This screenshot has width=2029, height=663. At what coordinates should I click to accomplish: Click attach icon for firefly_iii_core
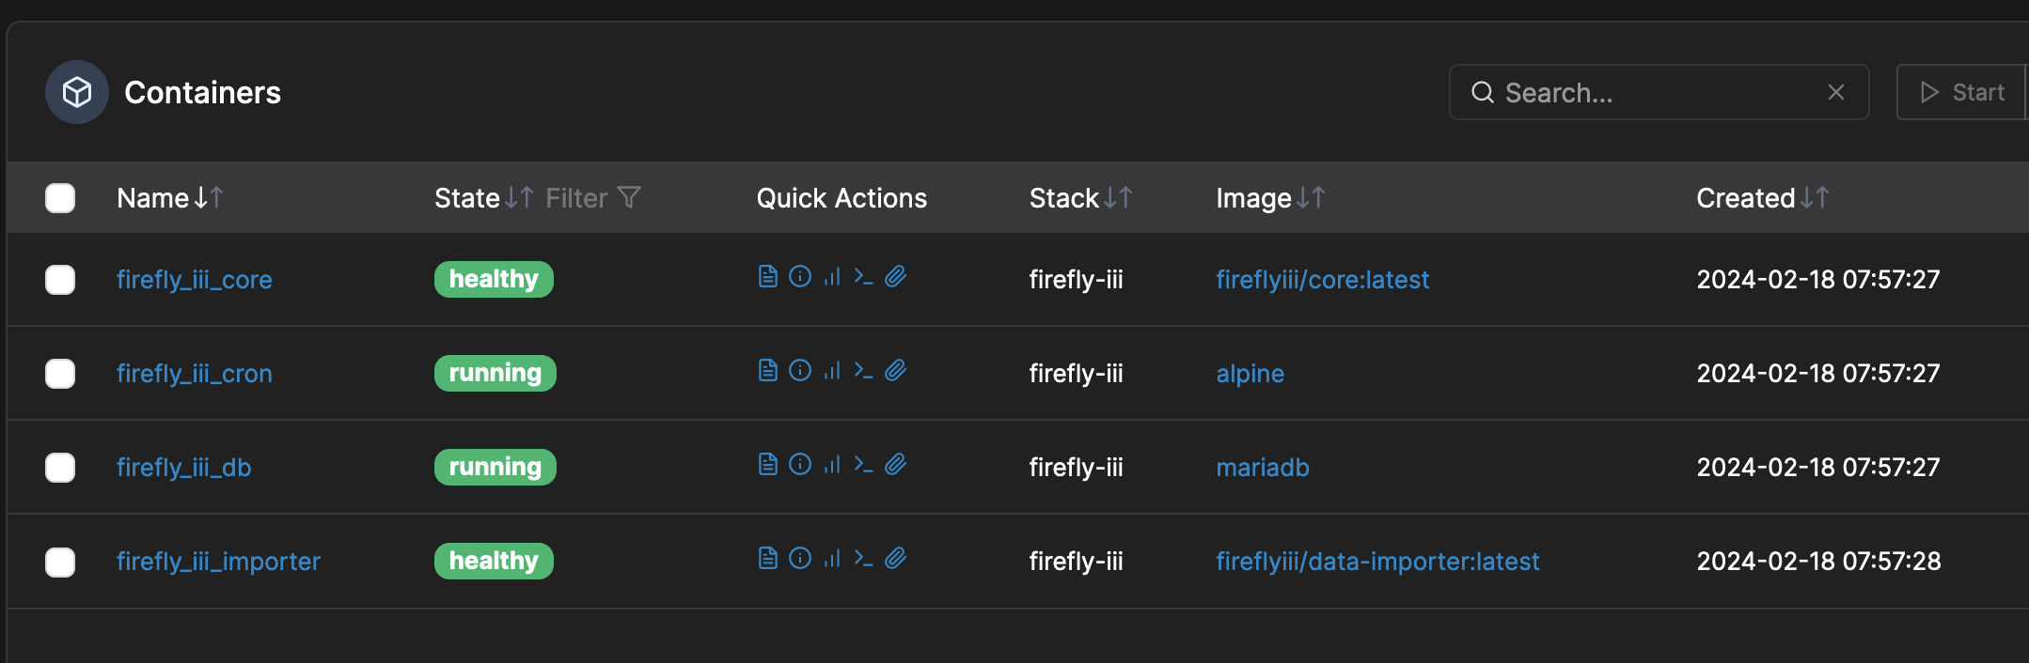tap(895, 276)
